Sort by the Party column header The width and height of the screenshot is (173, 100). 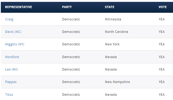click(x=67, y=7)
